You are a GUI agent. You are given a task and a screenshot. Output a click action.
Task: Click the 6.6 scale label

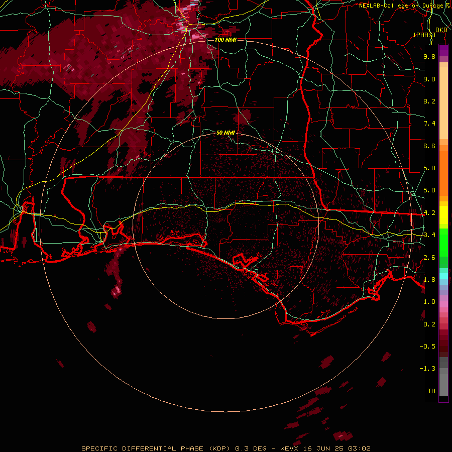(x=429, y=146)
